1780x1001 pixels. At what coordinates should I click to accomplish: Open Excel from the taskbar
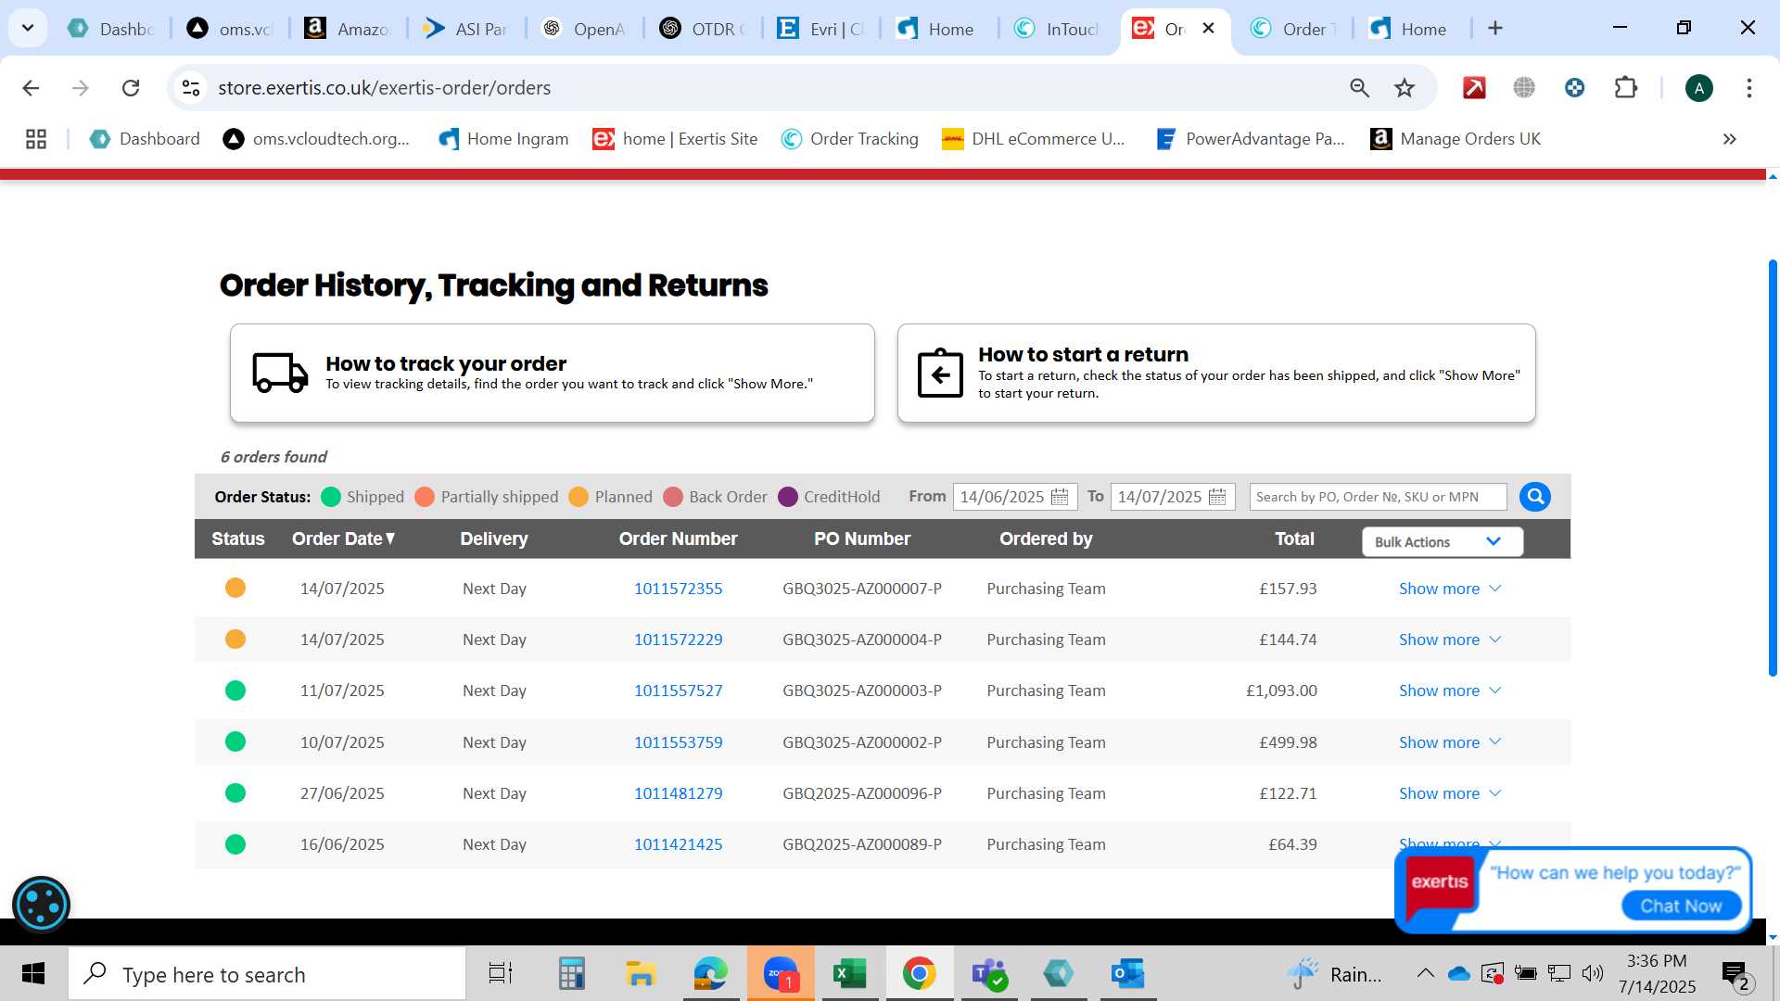(849, 974)
